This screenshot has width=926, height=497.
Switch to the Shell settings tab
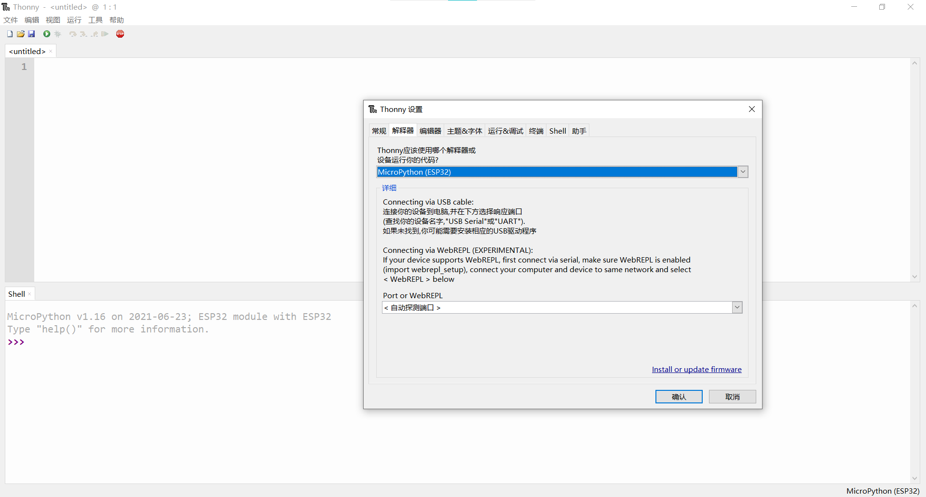pos(558,131)
